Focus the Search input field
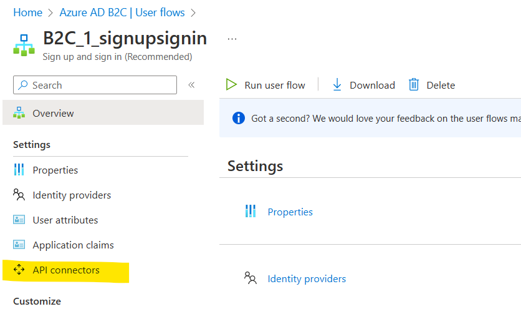The image size is (521, 309). (x=95, y=85)
